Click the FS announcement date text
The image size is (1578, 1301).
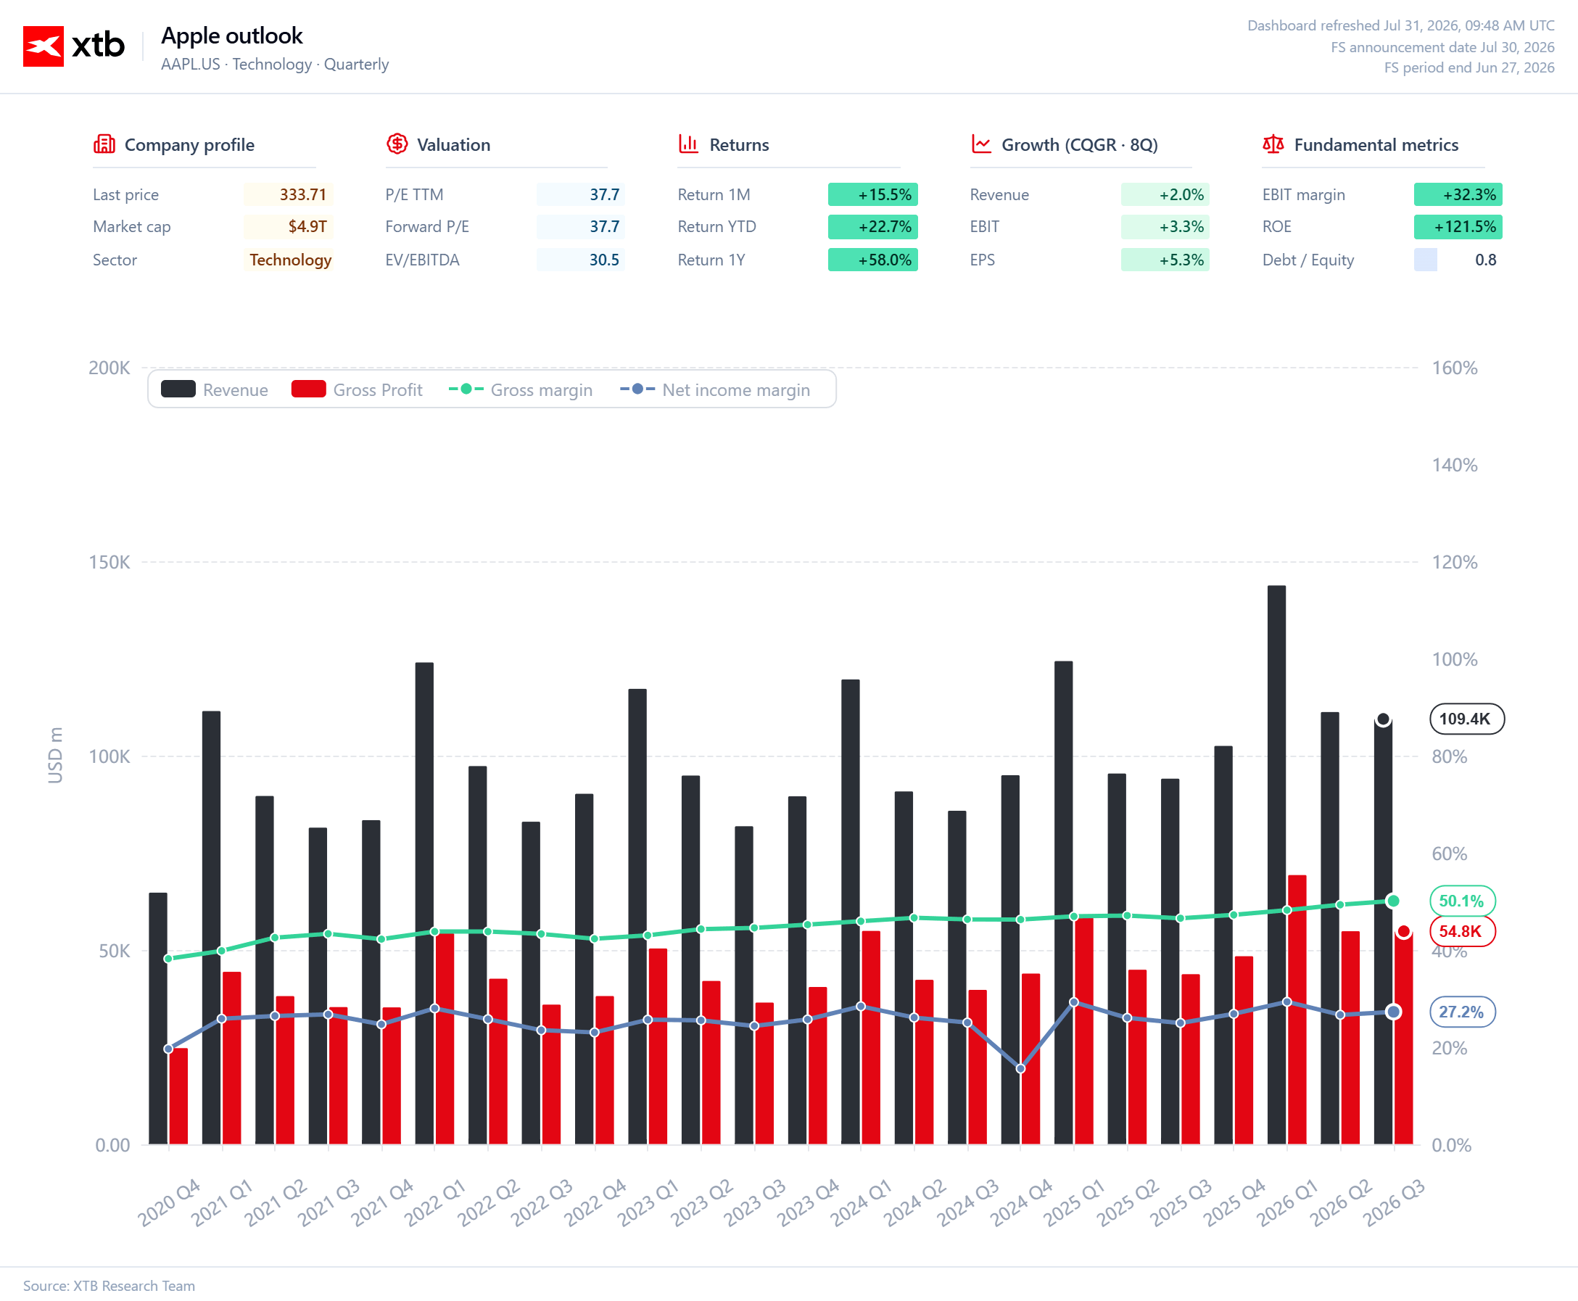pyautogui.click(x=1442, y=47)
